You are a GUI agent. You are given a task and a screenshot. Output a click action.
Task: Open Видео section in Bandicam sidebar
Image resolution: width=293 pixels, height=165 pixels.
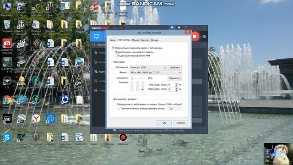[x=100, y=71]
